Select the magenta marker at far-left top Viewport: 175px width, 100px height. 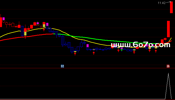point(3,19)
